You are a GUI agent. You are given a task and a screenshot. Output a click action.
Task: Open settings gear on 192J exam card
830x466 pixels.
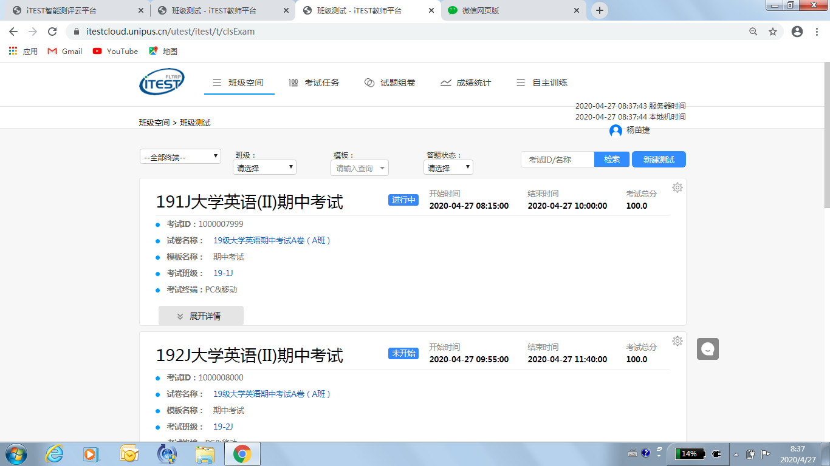coord(677,341)
